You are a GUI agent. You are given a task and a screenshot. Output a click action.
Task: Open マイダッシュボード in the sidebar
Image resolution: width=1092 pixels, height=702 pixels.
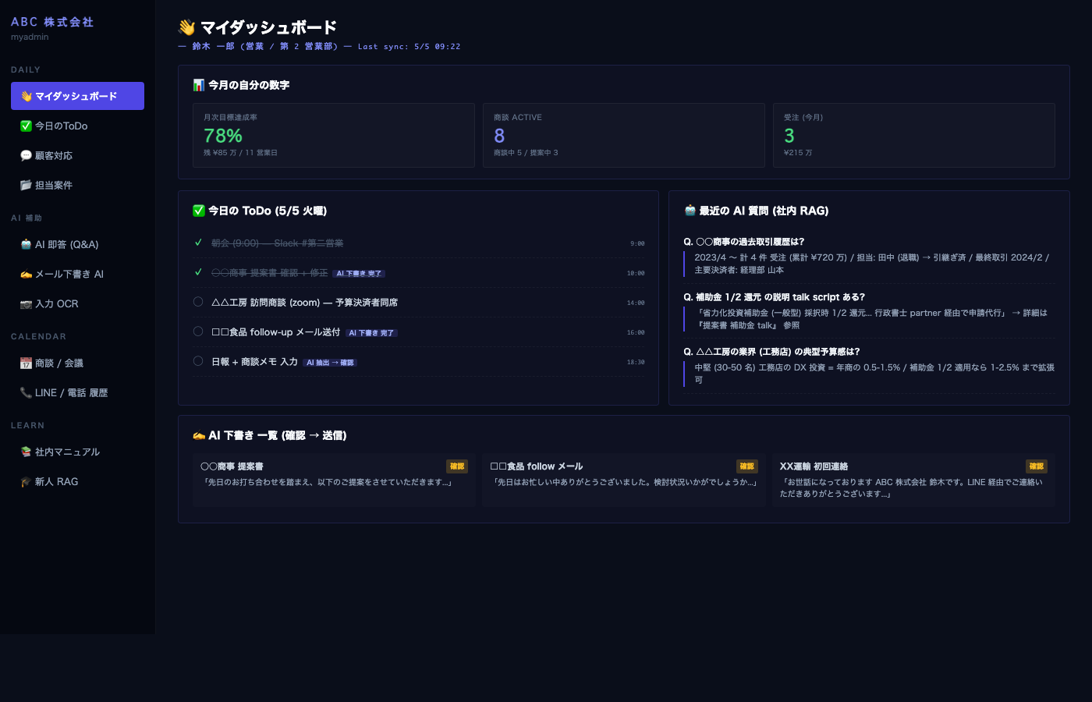pos(77,96)
